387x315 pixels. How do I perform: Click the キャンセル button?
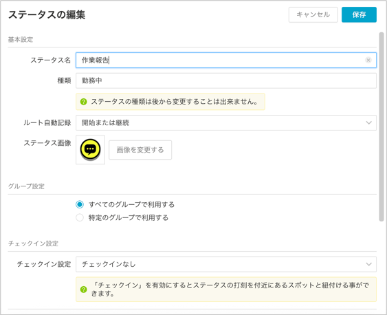313,14
